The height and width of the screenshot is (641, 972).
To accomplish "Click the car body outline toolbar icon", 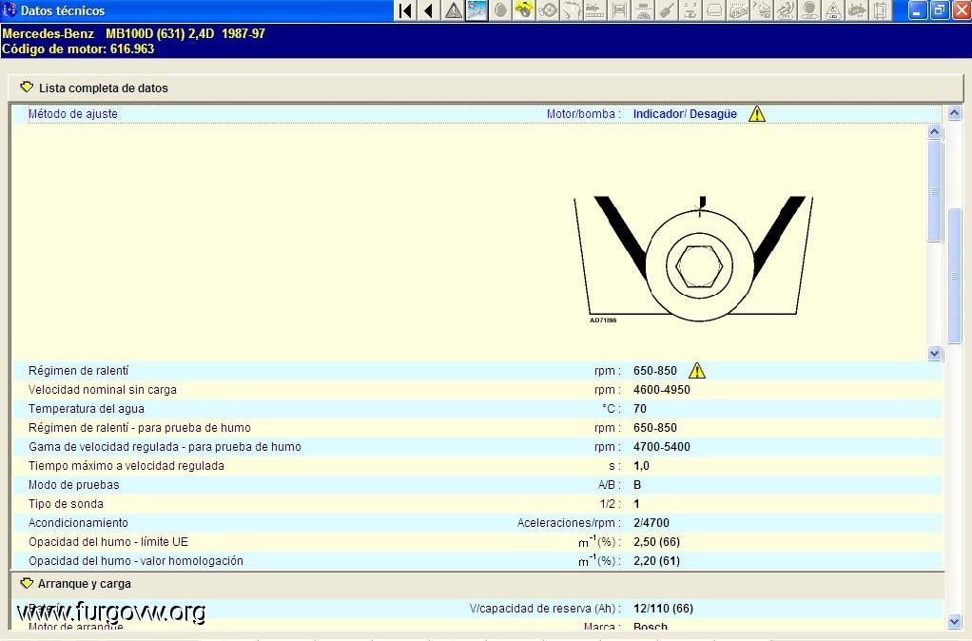I will point(714,10).
